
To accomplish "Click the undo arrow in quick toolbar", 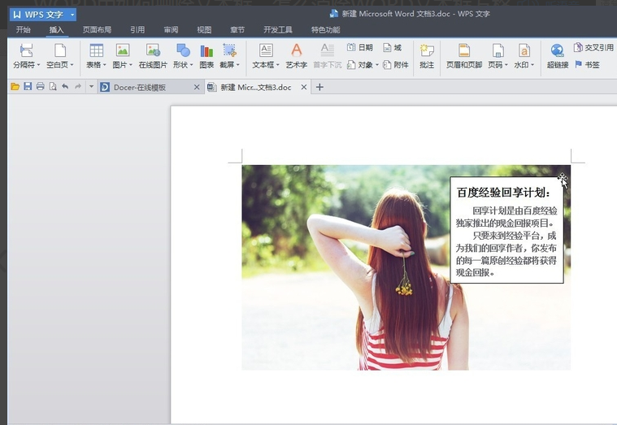I will pyautogui.click(x=65, y=87).
